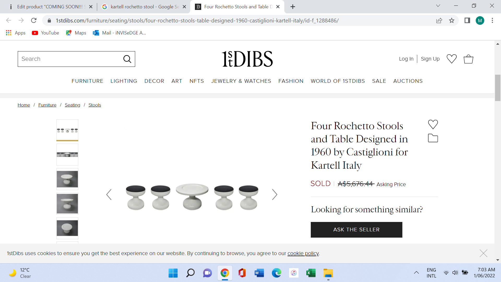Click Log In link
The image size is (501, 282).
pos(406,59)
